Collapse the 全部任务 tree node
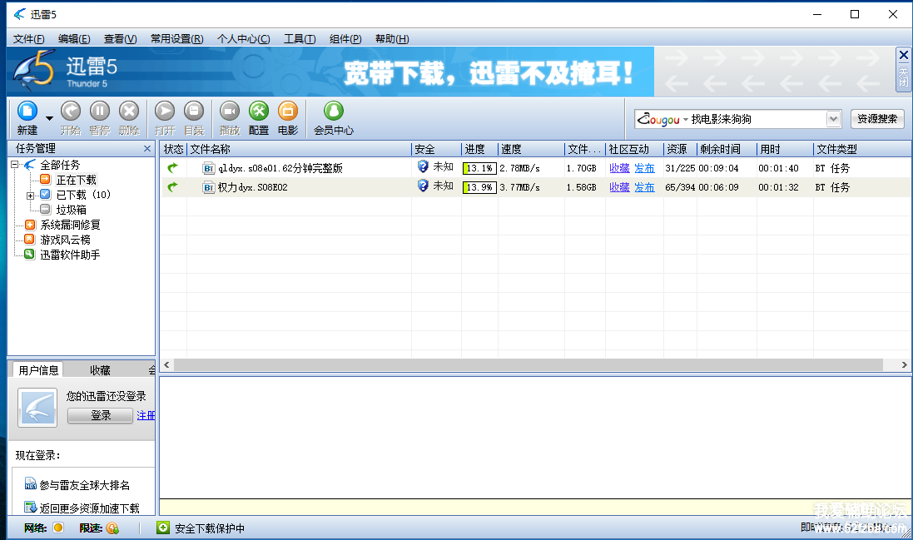This screenshot has width=913, height=540. click(x=14, y=166)
